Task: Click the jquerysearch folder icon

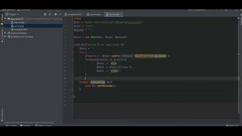Action: [x=9, y=19]
